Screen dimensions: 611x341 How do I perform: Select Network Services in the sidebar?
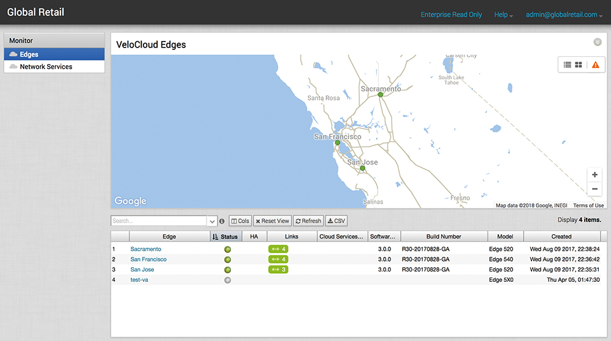(54, 66)
